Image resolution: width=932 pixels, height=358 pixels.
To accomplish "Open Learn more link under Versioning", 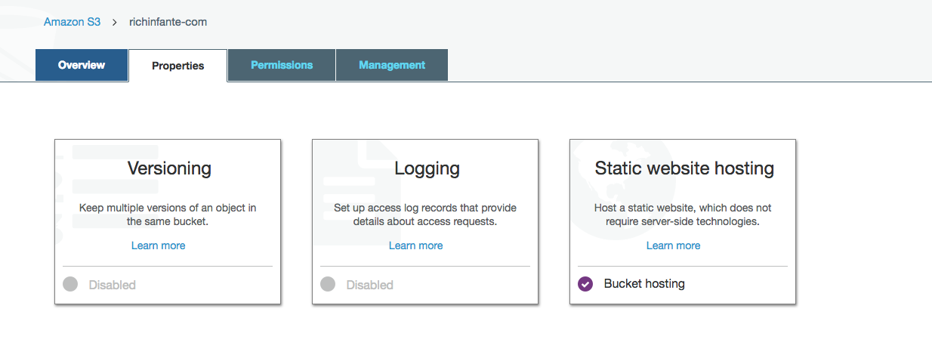I will tap(158, 245).
